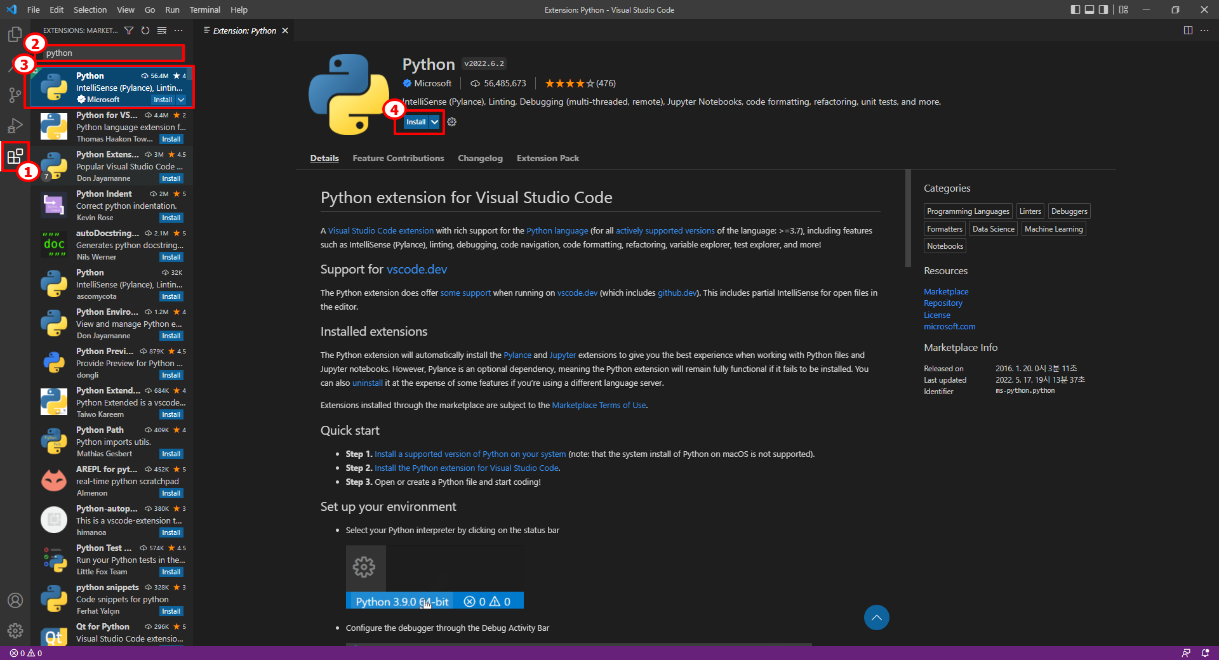Select Python Test Explorer list item

112,560
